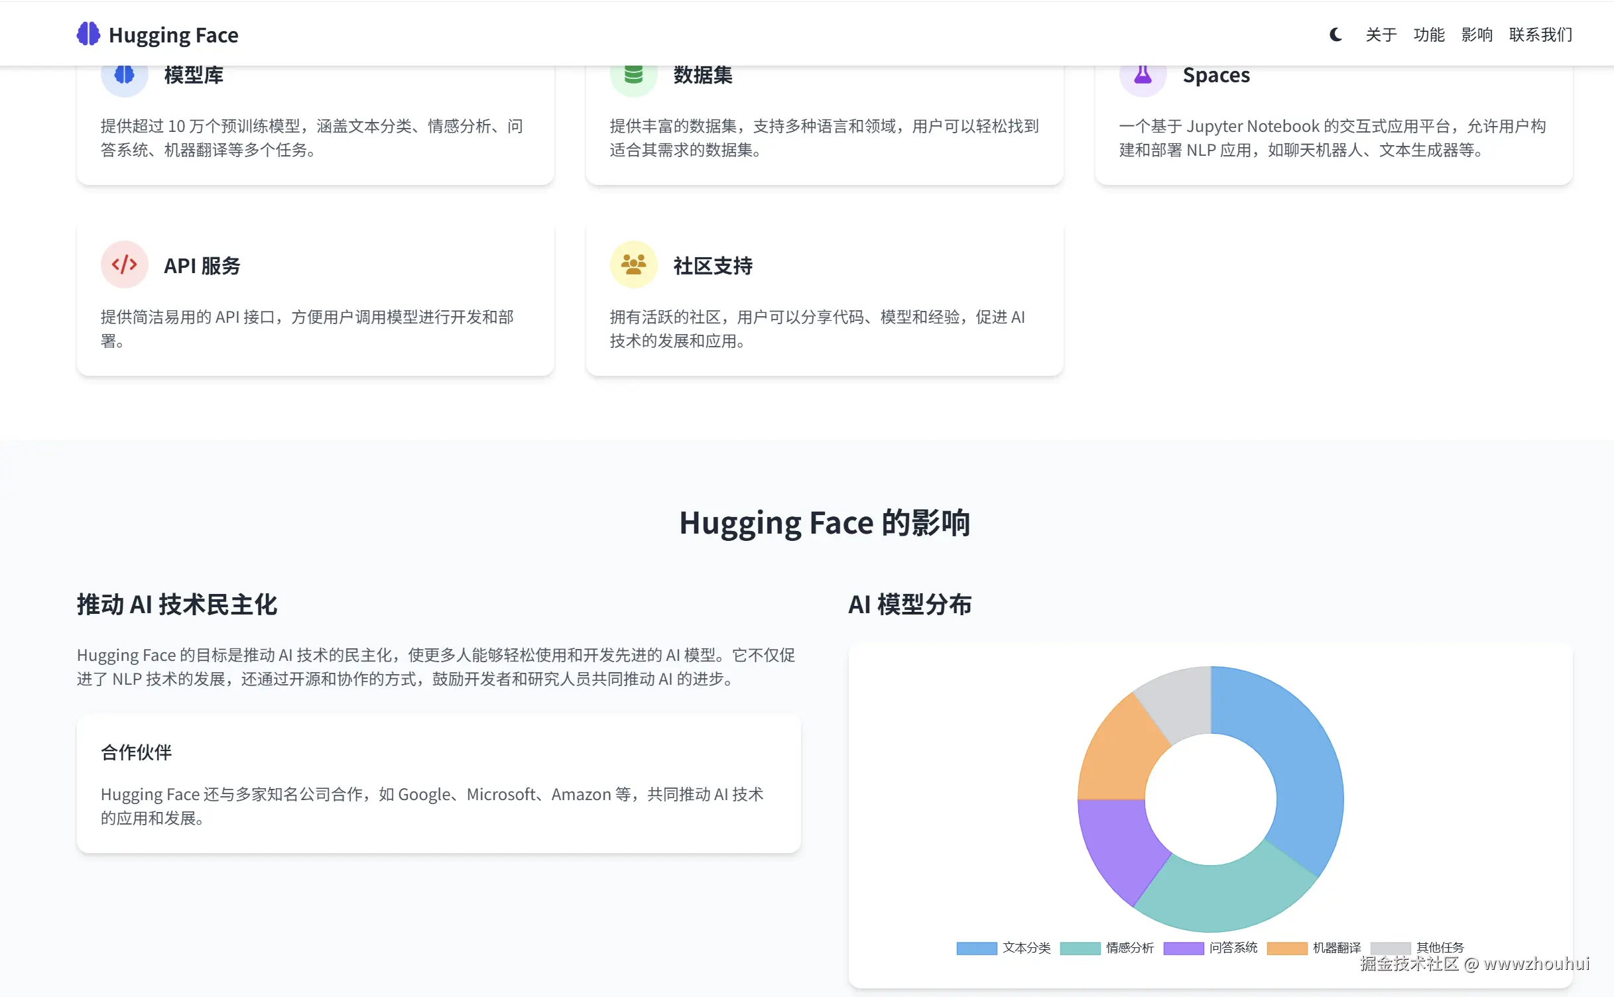Viewport: 1614px width, 997px height.
Task: Click the 合作伙伴 card heading
Action: pos(137,752)
